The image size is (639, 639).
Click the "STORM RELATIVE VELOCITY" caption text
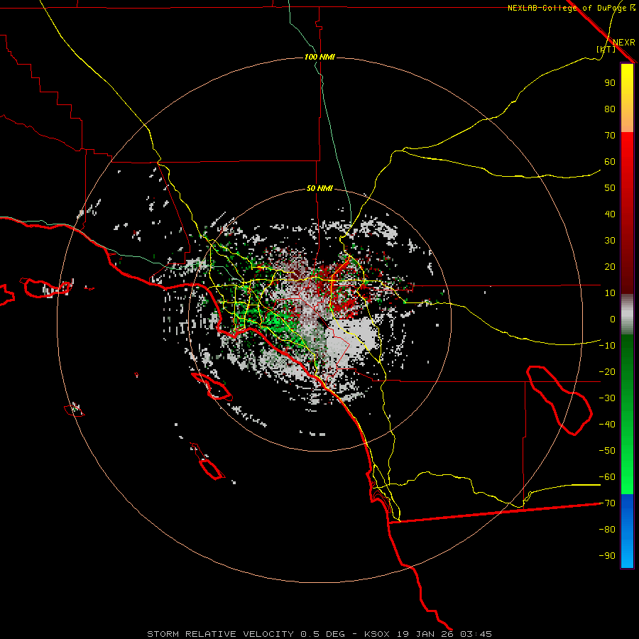[x=220, y=634]
